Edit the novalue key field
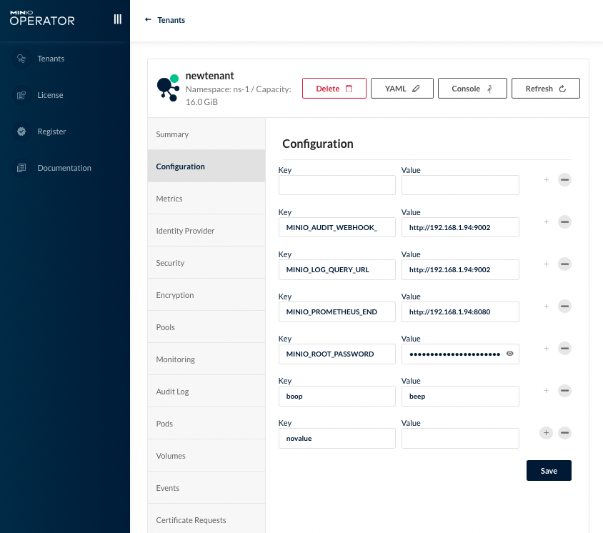603x533 pixels. [337, 439]
